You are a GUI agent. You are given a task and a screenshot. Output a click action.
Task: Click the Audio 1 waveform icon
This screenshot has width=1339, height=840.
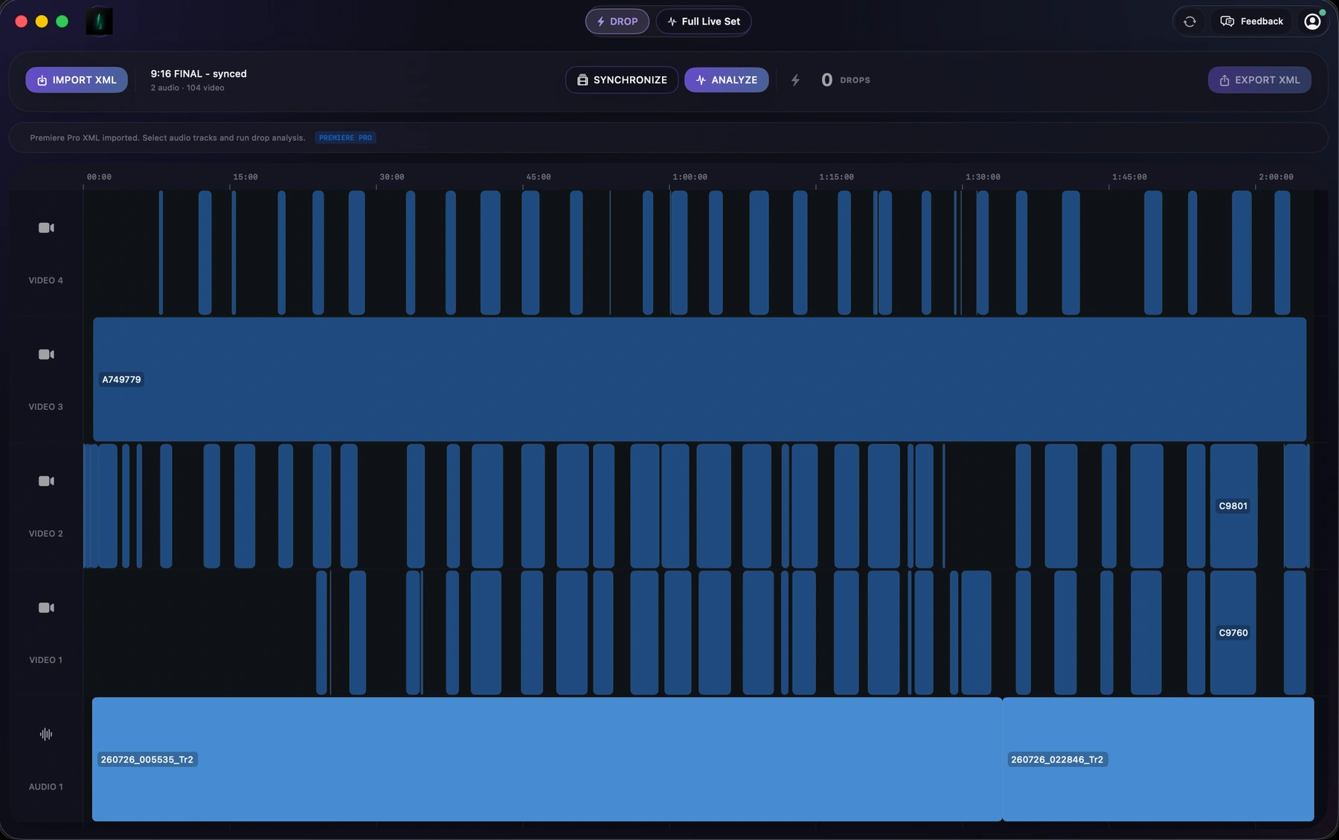[x=46, y=734]
